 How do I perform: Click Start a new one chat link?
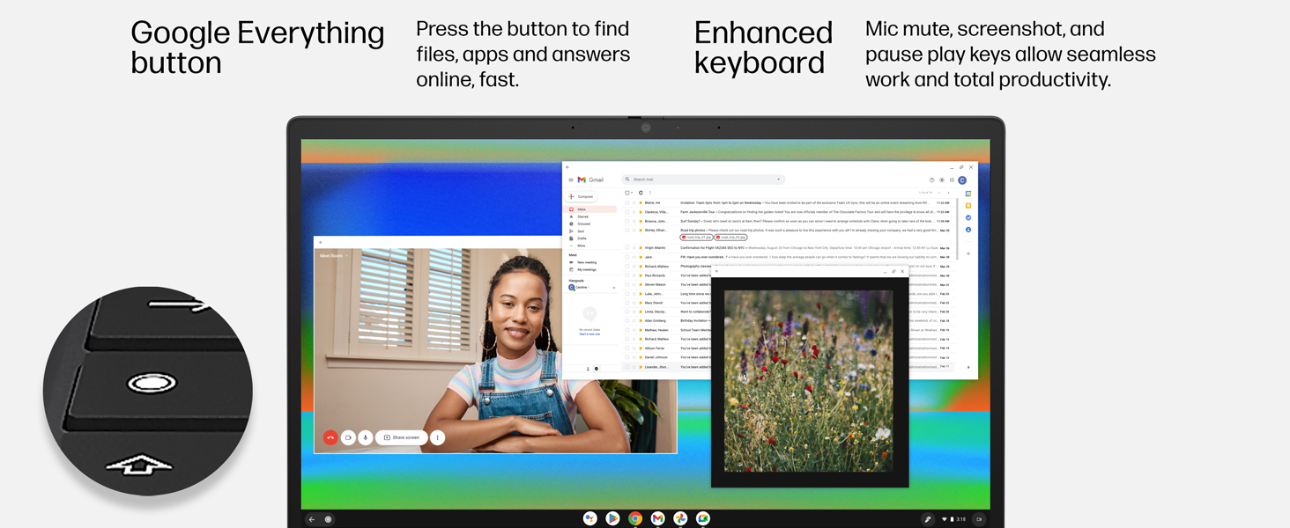[589, 334]
